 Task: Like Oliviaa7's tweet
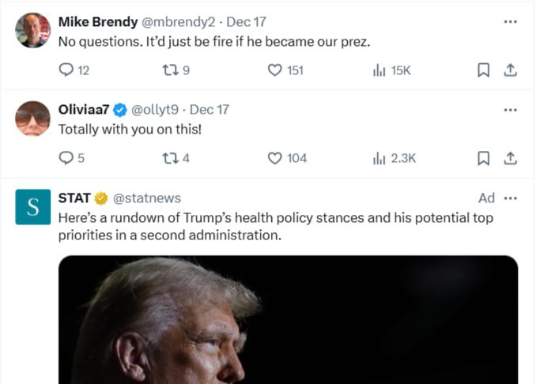275,158
